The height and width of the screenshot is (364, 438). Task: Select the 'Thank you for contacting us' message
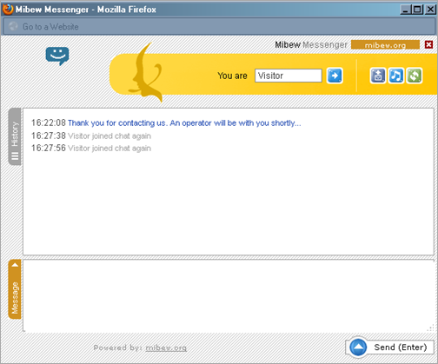[x=184, y=123]
